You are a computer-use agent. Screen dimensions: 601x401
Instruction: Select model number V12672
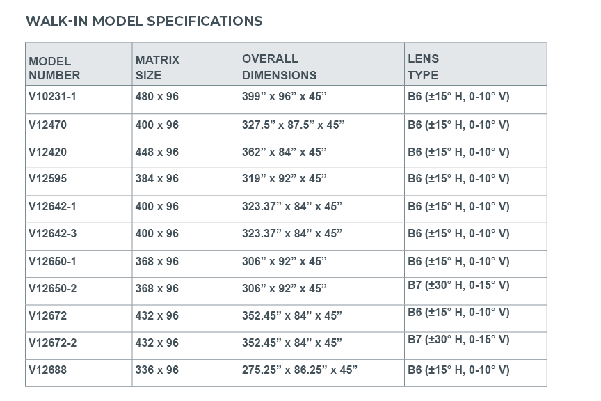click(x=47, y=316)
